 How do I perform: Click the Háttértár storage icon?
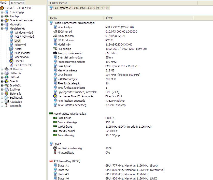7,73
